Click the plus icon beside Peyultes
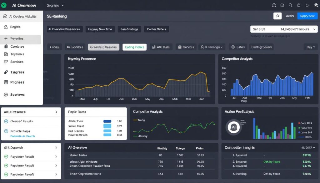Screen dimensions: 320x183 point(6,38)
